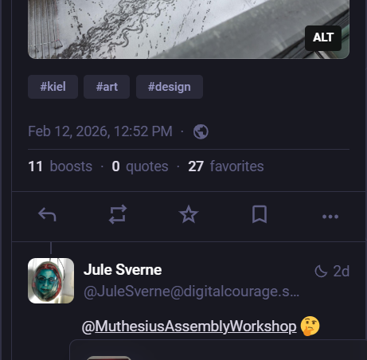This screenshot has width=367, height=360.
Task: Open the #design hashtag
Action: pyautogui.click(x=170, y=87)
